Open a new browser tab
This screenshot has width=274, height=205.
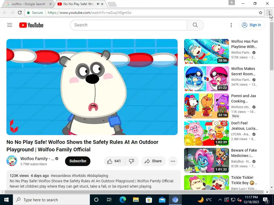[x=112, y=4]
